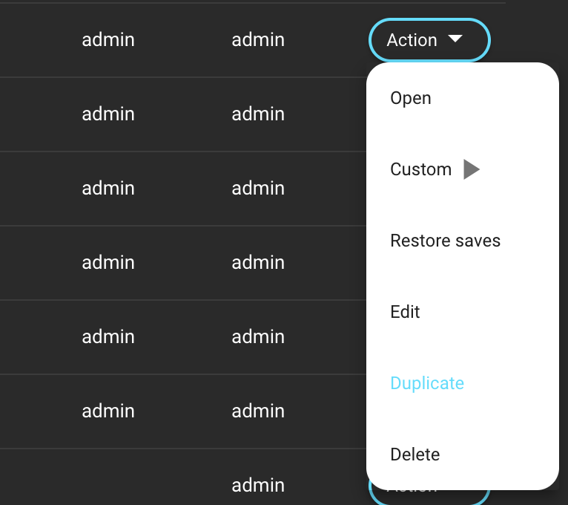
Task: Click the right admin cell in the fourth row
Action: [x=258, y=262]
